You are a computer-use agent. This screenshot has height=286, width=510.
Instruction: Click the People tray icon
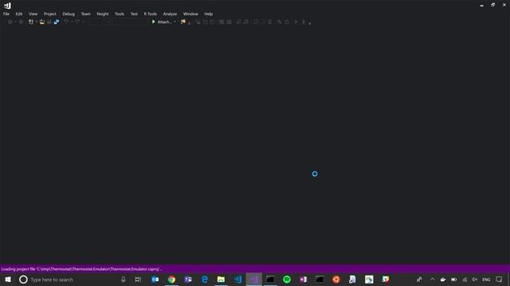coord(419,280)
